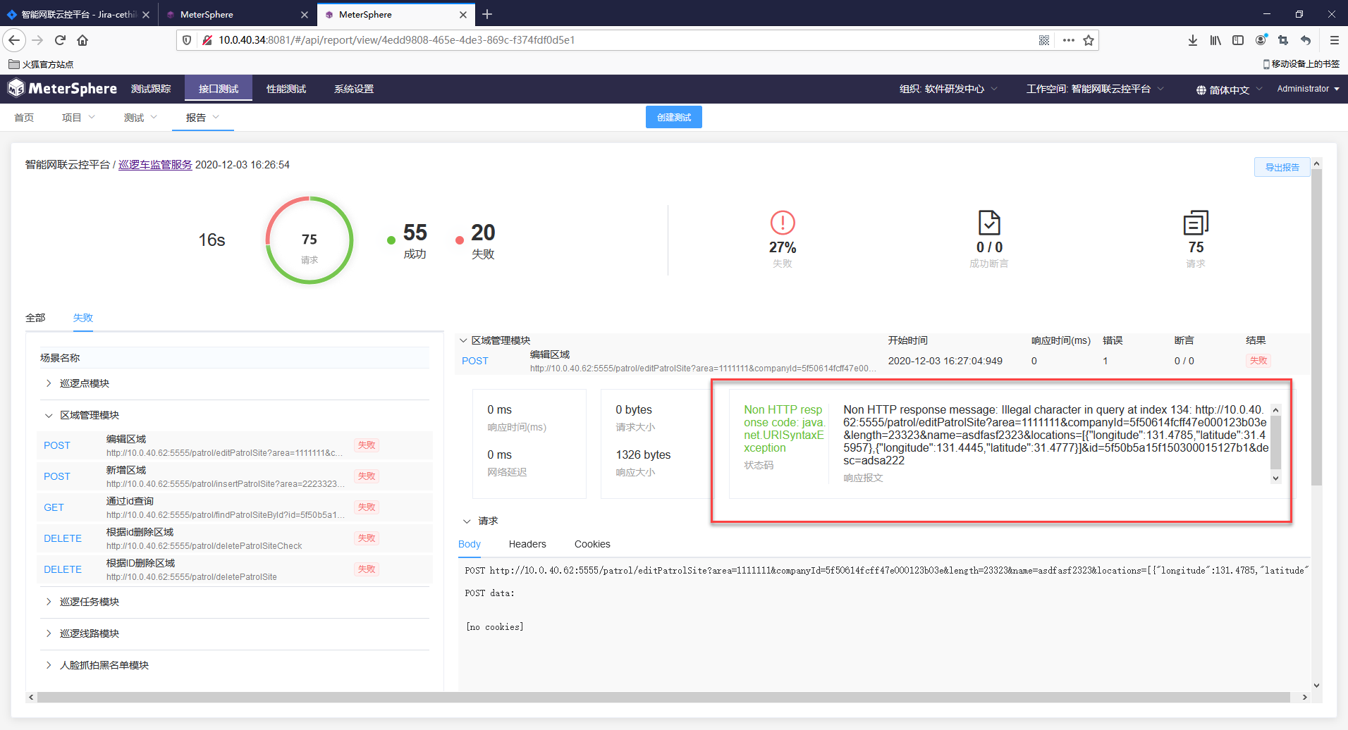Open the 报告 dropdown menu
Viewport: 1348px width, 730px height.
[x=202, y=118]
